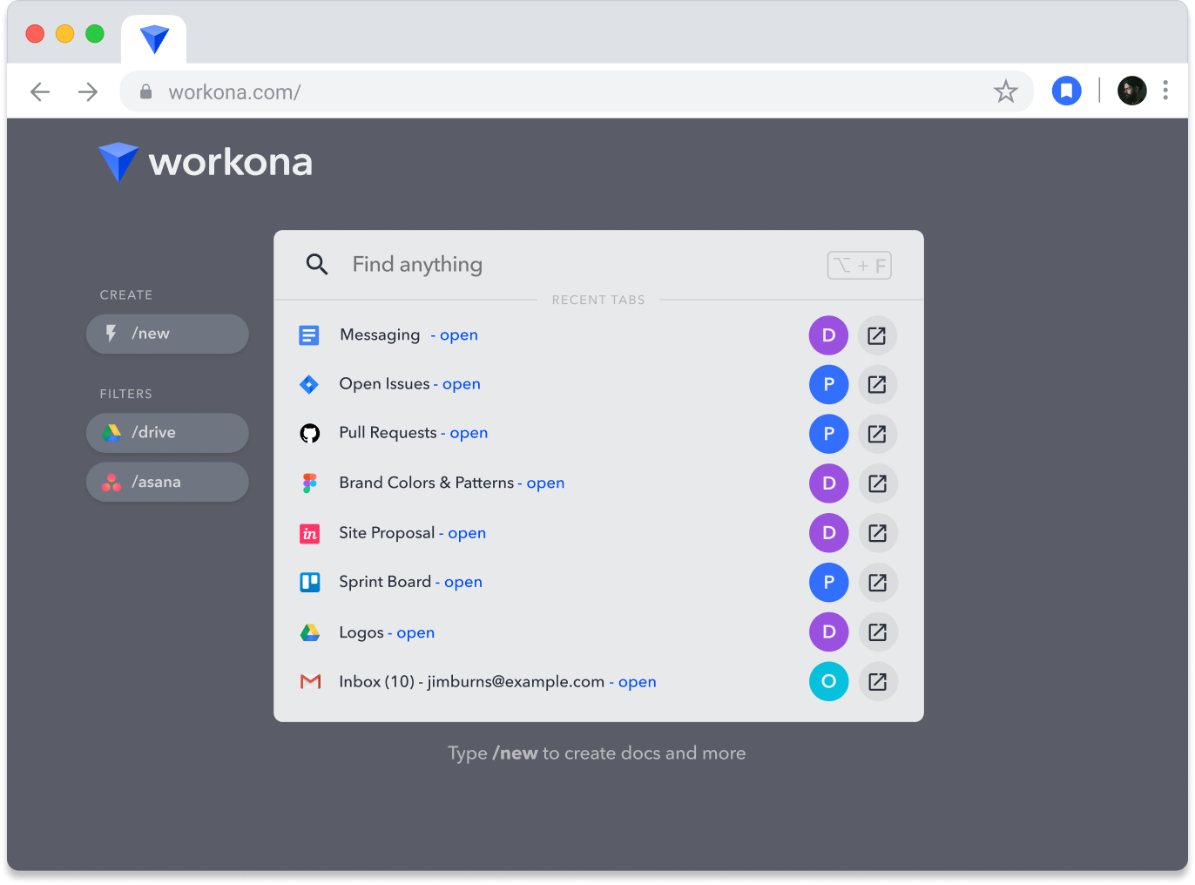Click the Jira icon beside Open Issues
The width and height of the screenshot is (1195, 885).
point(309,384)
